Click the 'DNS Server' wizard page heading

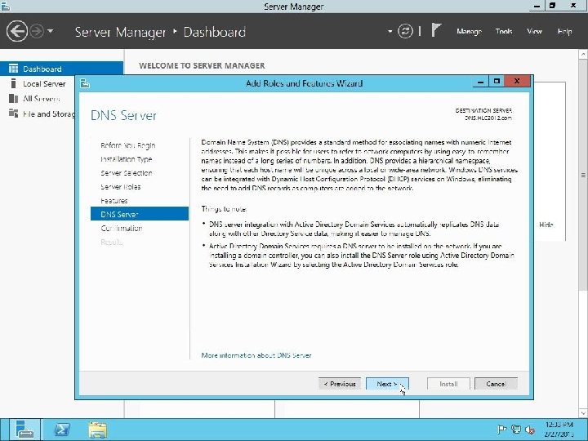(x=123, y=115)
